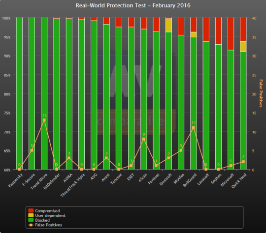This screenshot has height=233, width=266.
Task: Click the Fortinet x-axis label
Action: point(154,179)
